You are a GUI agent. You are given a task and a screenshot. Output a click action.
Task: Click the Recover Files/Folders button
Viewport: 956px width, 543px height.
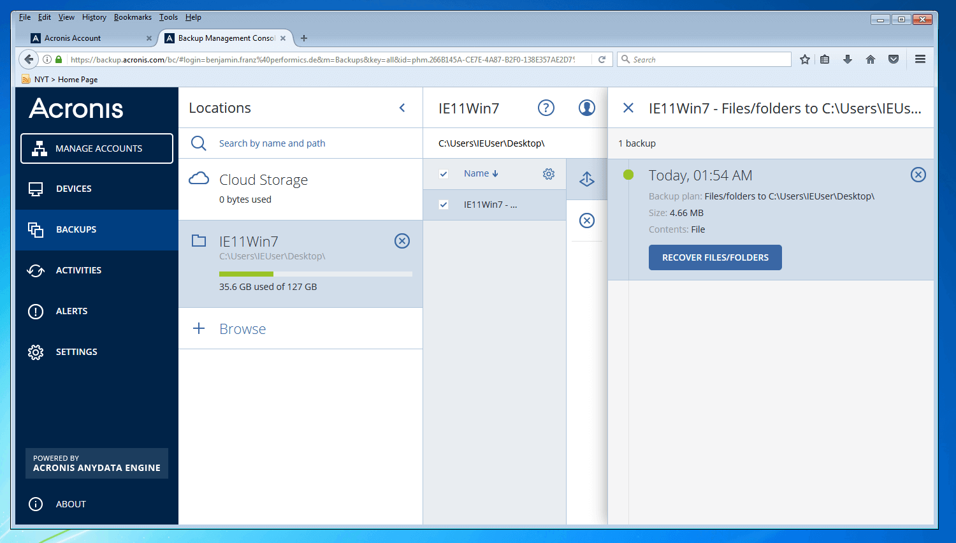coord(714,257)
